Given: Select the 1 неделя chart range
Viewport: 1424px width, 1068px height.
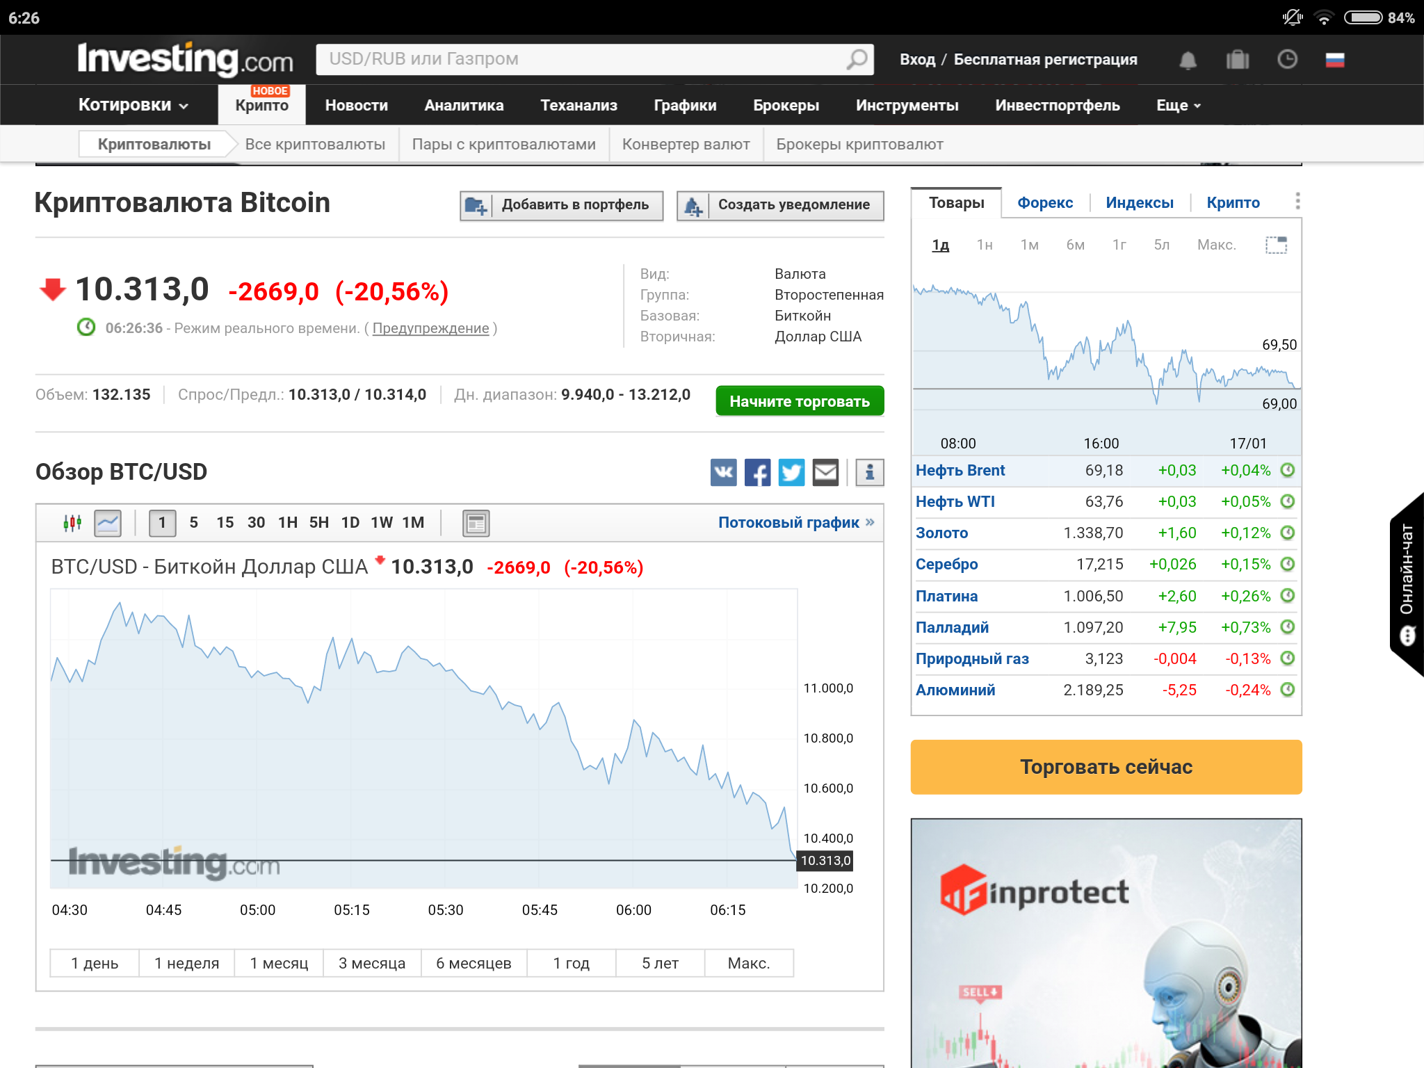Looking at the screenshot, I should tap(186, 963).
